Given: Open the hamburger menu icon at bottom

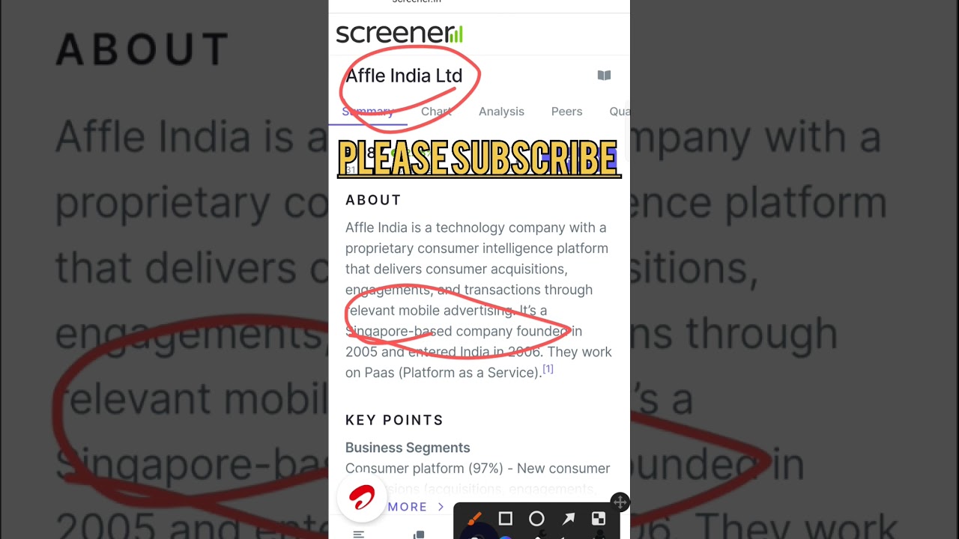Looking at the screenshot, I should (x=359, y=535).
